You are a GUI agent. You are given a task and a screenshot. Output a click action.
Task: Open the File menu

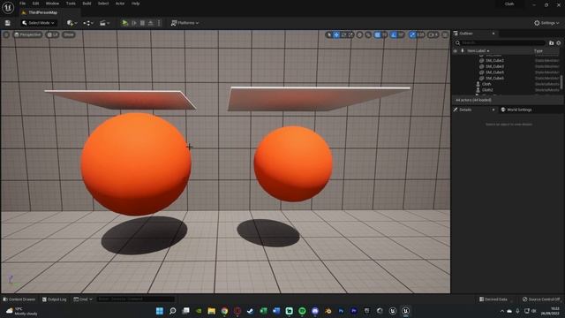[x=22, y=4]
